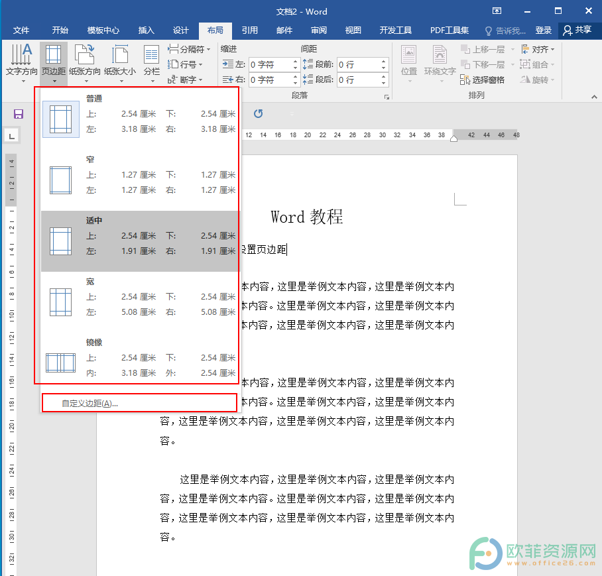602x576 pixels.
Task: Open the Columns (分栏) menu
Action: [x=151, y=63]
